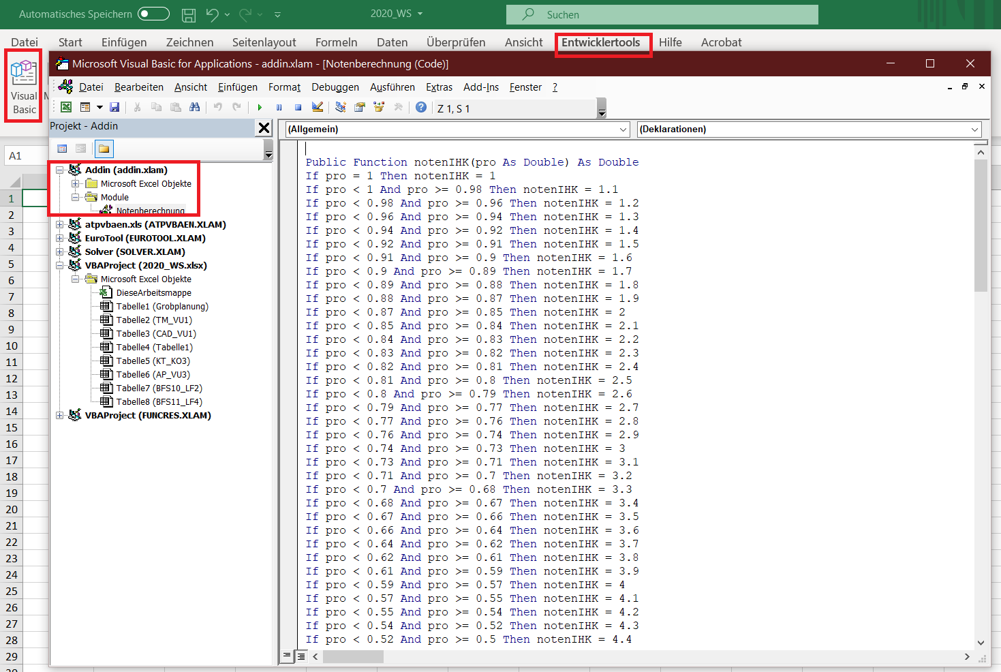The height and width of the screenshot is (672, 1001).
Task: Select Tabelle5 (KT_KO3) in project tree
Action: (153, 361)
